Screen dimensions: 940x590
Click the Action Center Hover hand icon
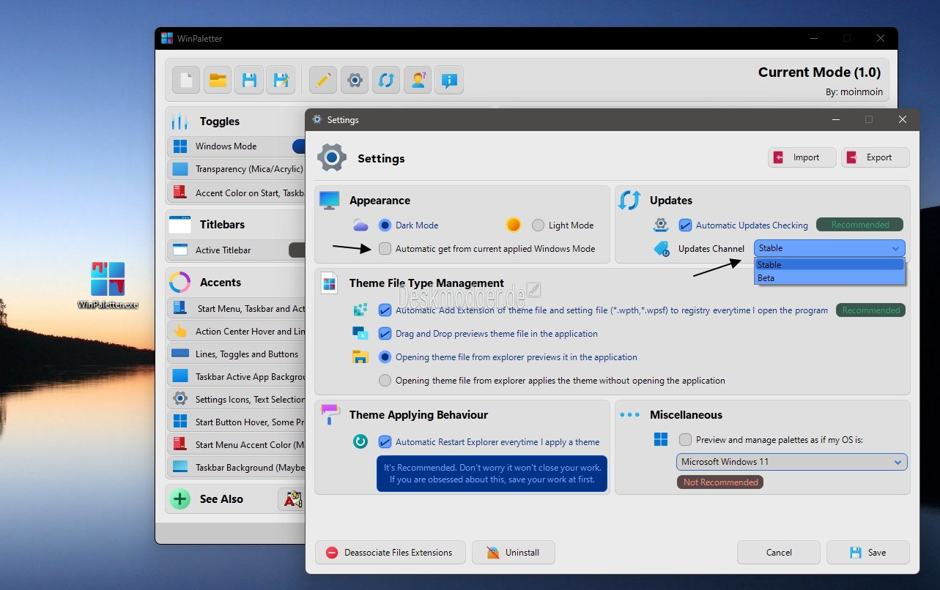(x=180, y=332)
